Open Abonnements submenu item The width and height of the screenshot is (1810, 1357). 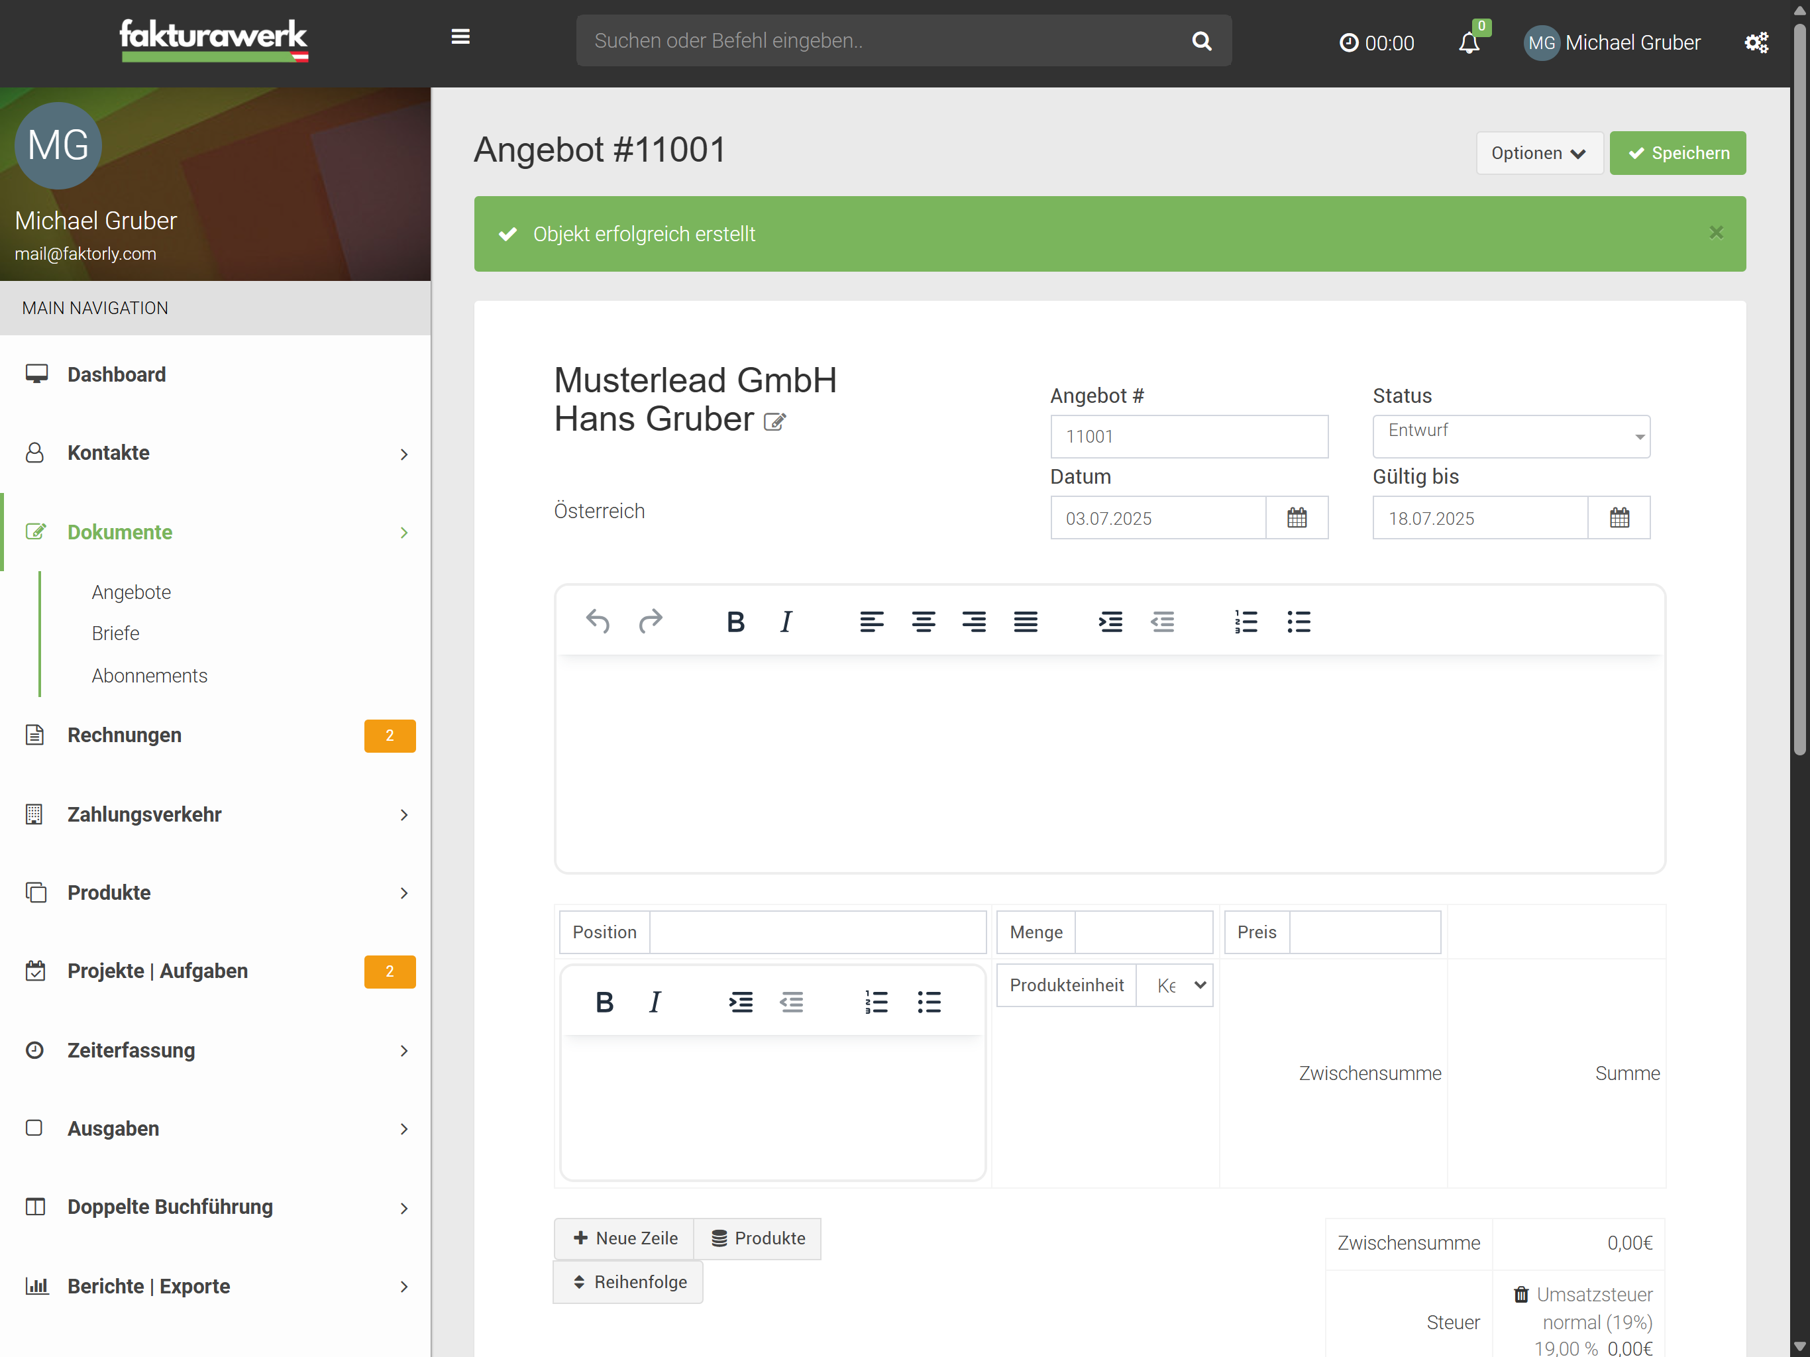coord(150,676)
